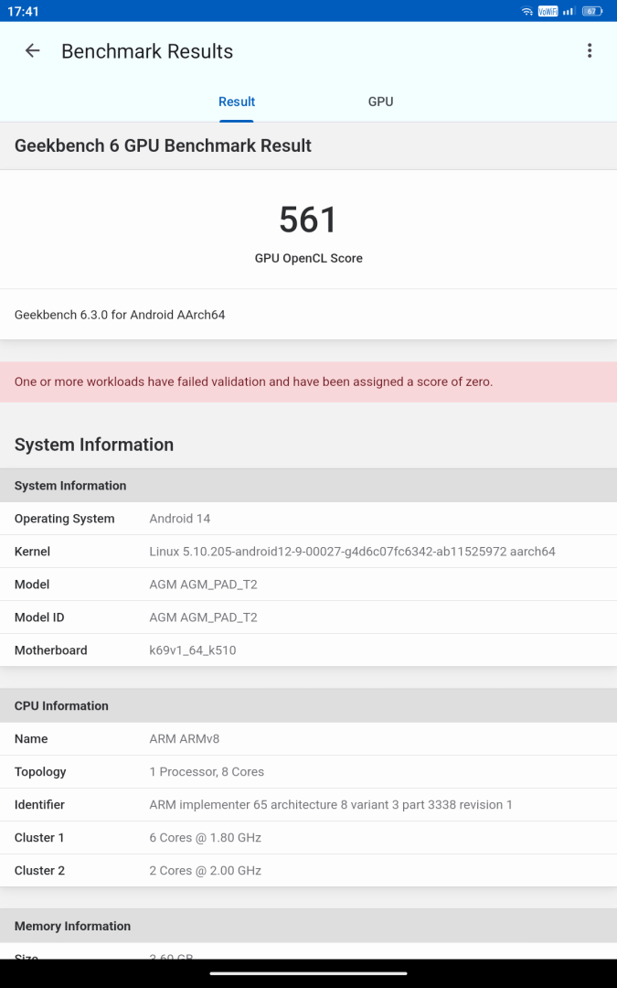Tap the failed validation warning banner
617x988 pixels.
tap(309, 381)
